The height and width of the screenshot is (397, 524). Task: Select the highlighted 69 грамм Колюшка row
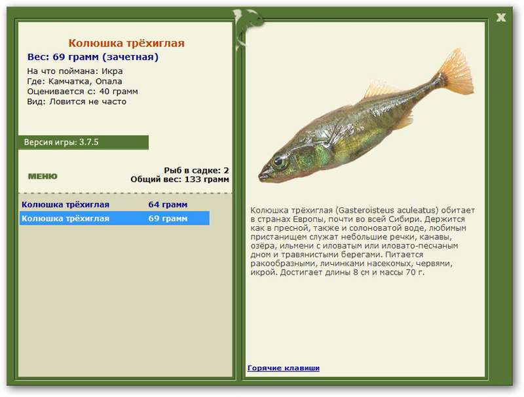(114, 218)
